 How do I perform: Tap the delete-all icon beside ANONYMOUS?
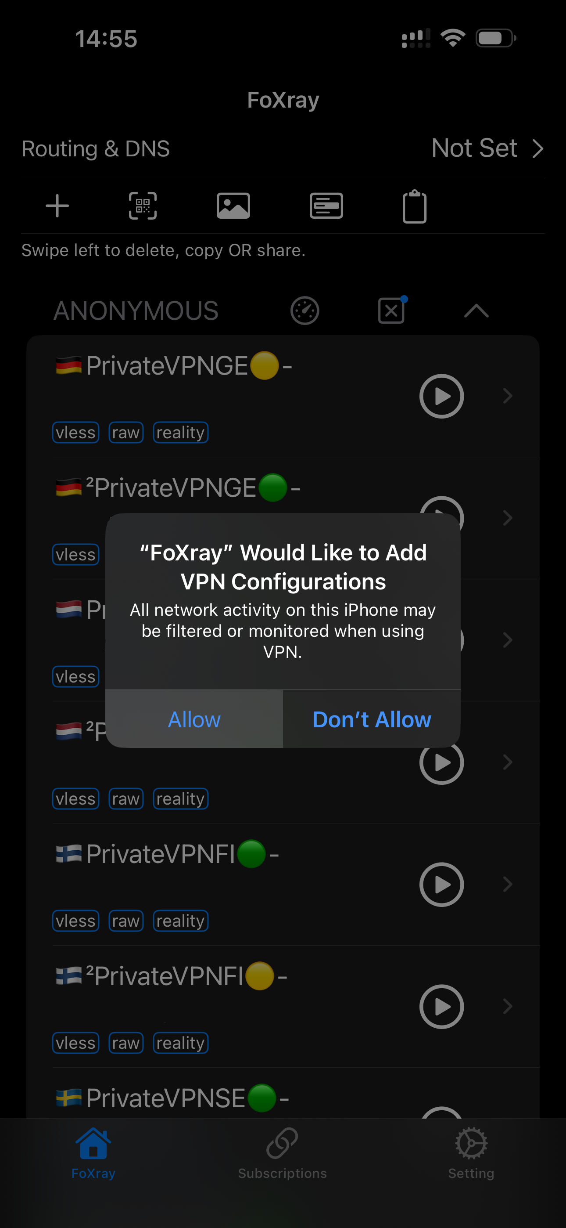[x=390, y=311]
